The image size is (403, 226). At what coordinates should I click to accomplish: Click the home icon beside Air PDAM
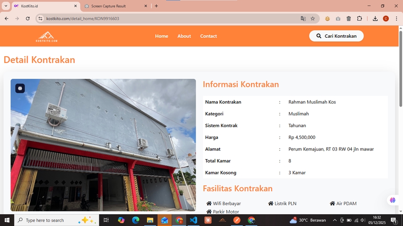click(x=332, y=203)
